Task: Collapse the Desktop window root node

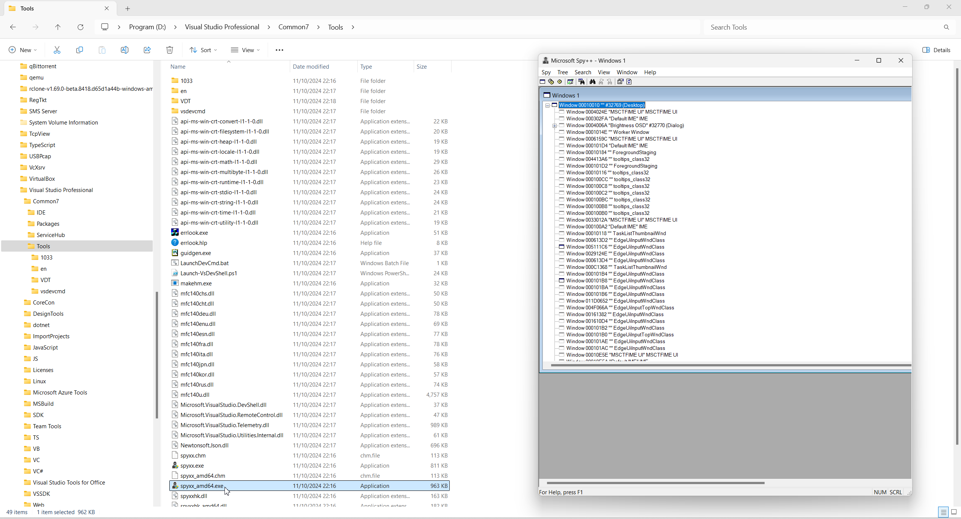Action: coord(548,105)
